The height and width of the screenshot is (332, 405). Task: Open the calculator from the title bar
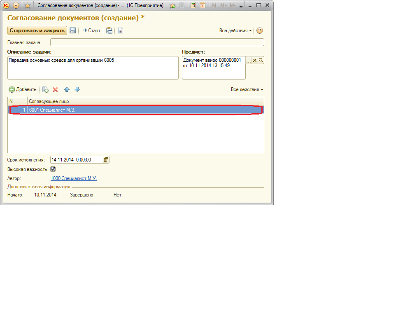pos(193,5)
